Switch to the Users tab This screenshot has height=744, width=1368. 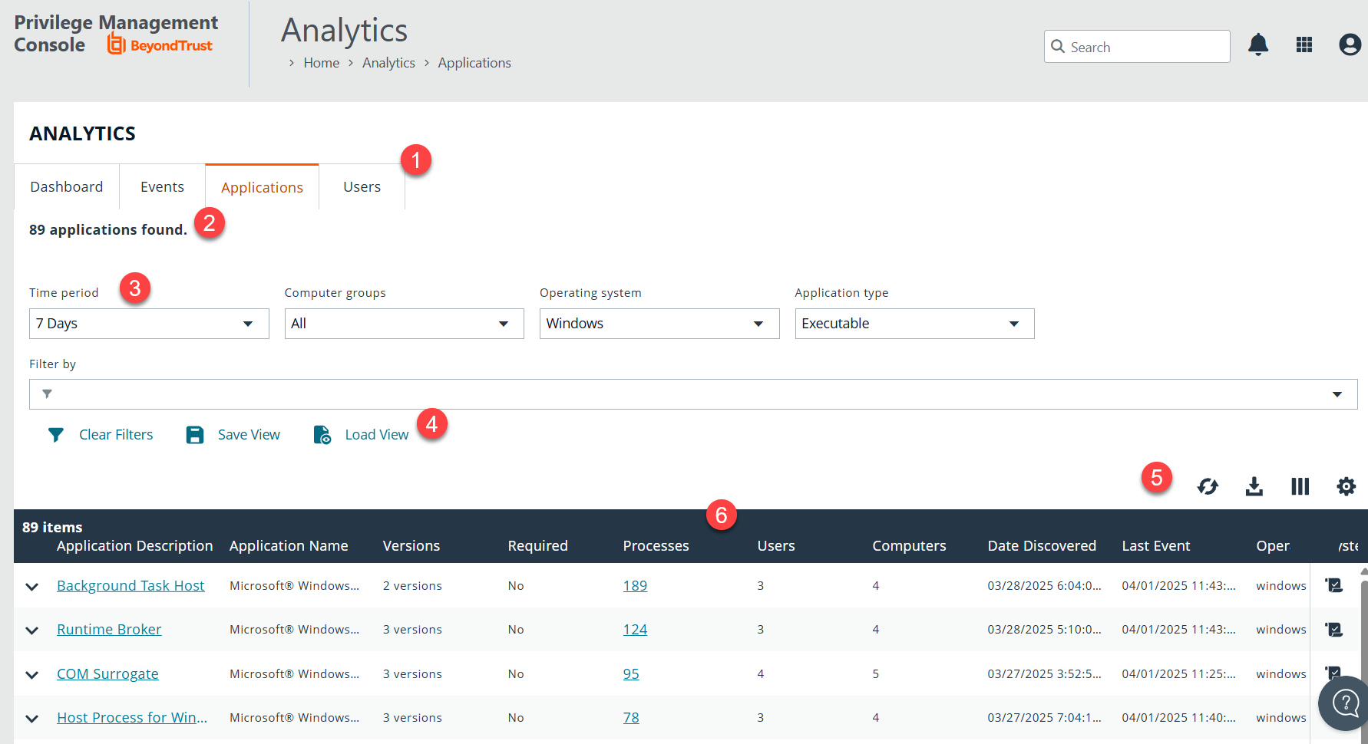click(362, 187)
